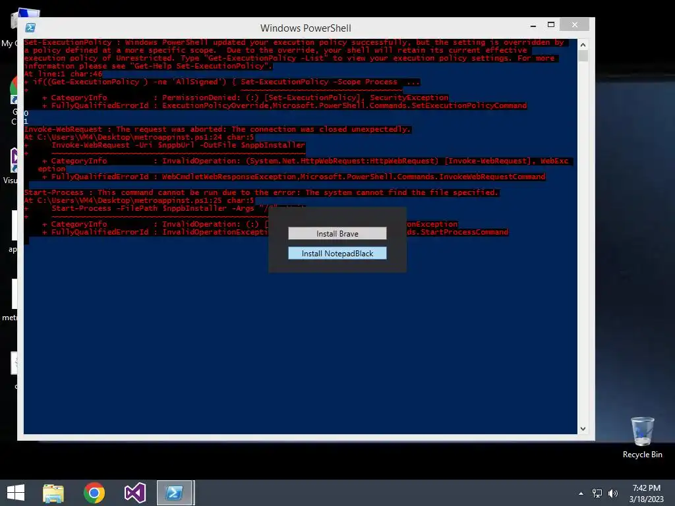Screen dimensions: 675x506
Task: Click the 'Set-ExecutionPolicy : Windows PowerShell updated' line
Action: tap(294, 42)
